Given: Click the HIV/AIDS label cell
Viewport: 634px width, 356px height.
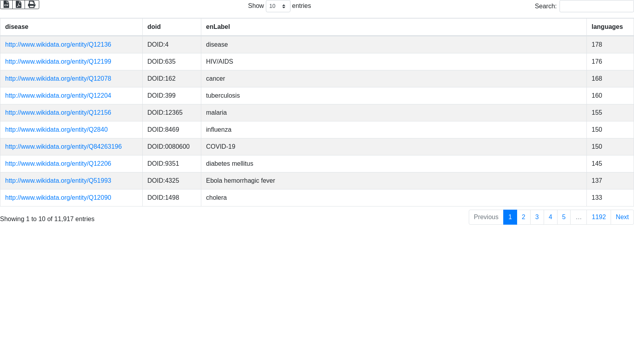Looking at the screenshot, I should 394,62.
